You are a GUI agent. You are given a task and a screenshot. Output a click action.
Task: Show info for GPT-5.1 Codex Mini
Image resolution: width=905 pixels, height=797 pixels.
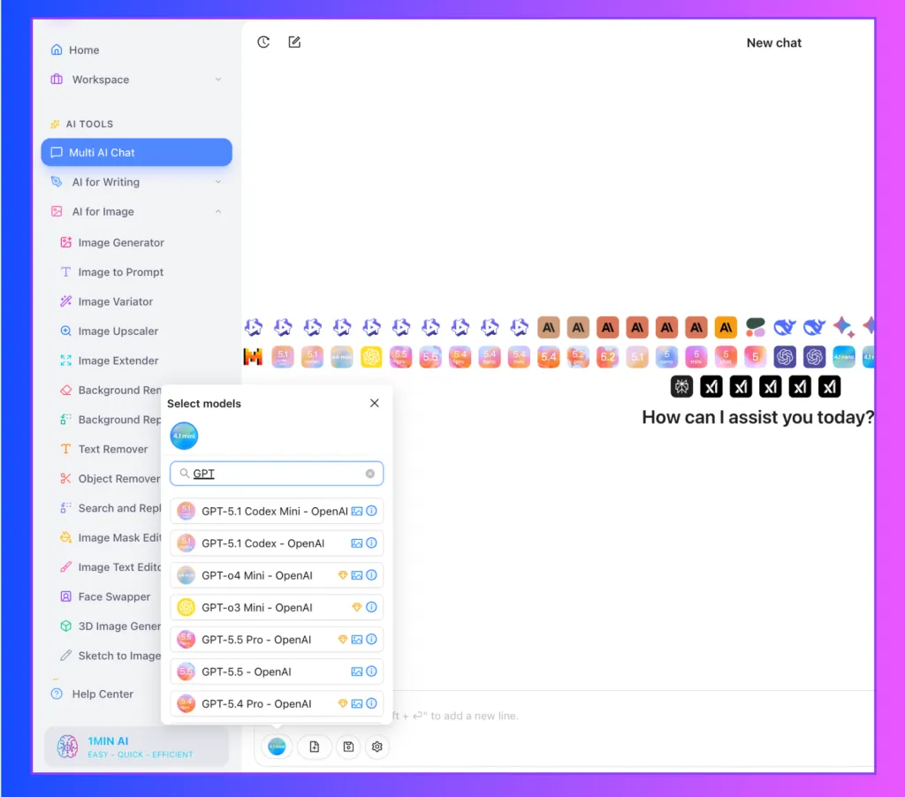372,511
